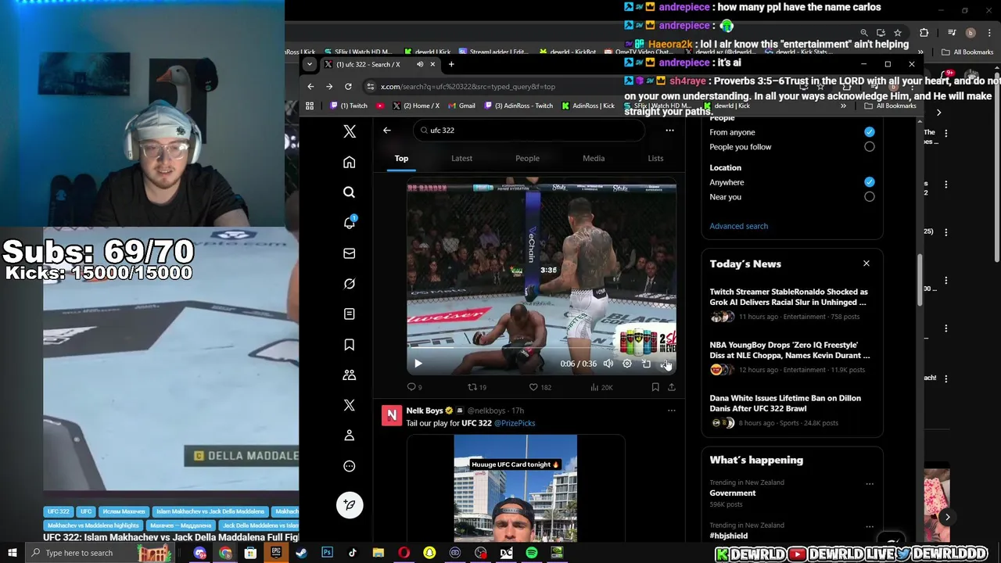Switch to the Top tab
The width and height of the screenshot is (1001, 563).
(401, 159)
